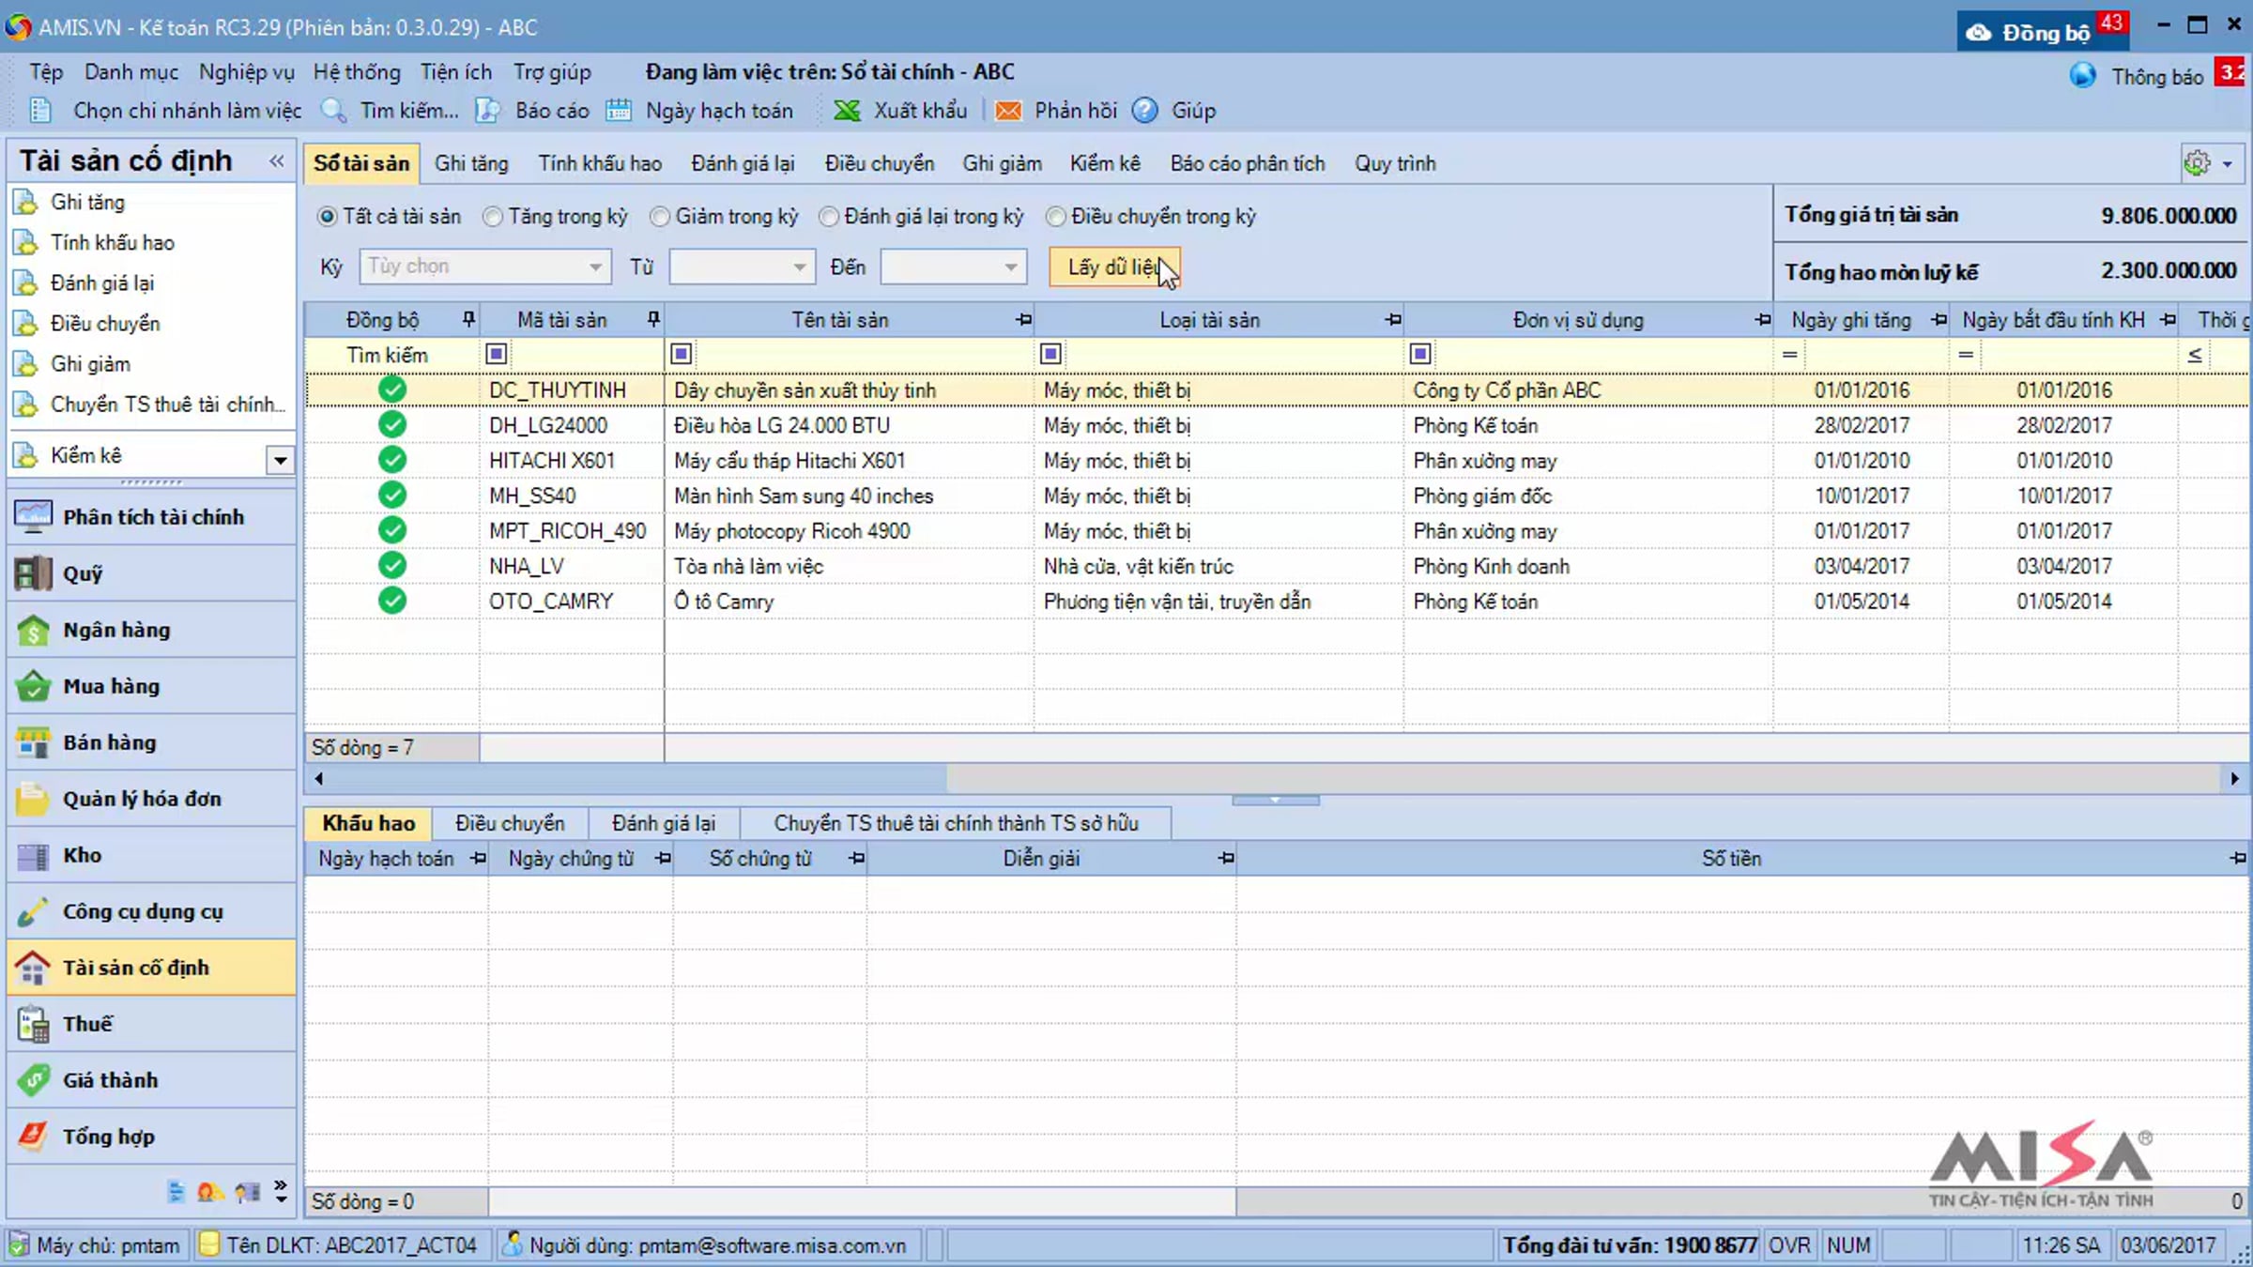
Task: Click the Công cụ dụng cụ pencil icon
Action: (x=33, y=911)
